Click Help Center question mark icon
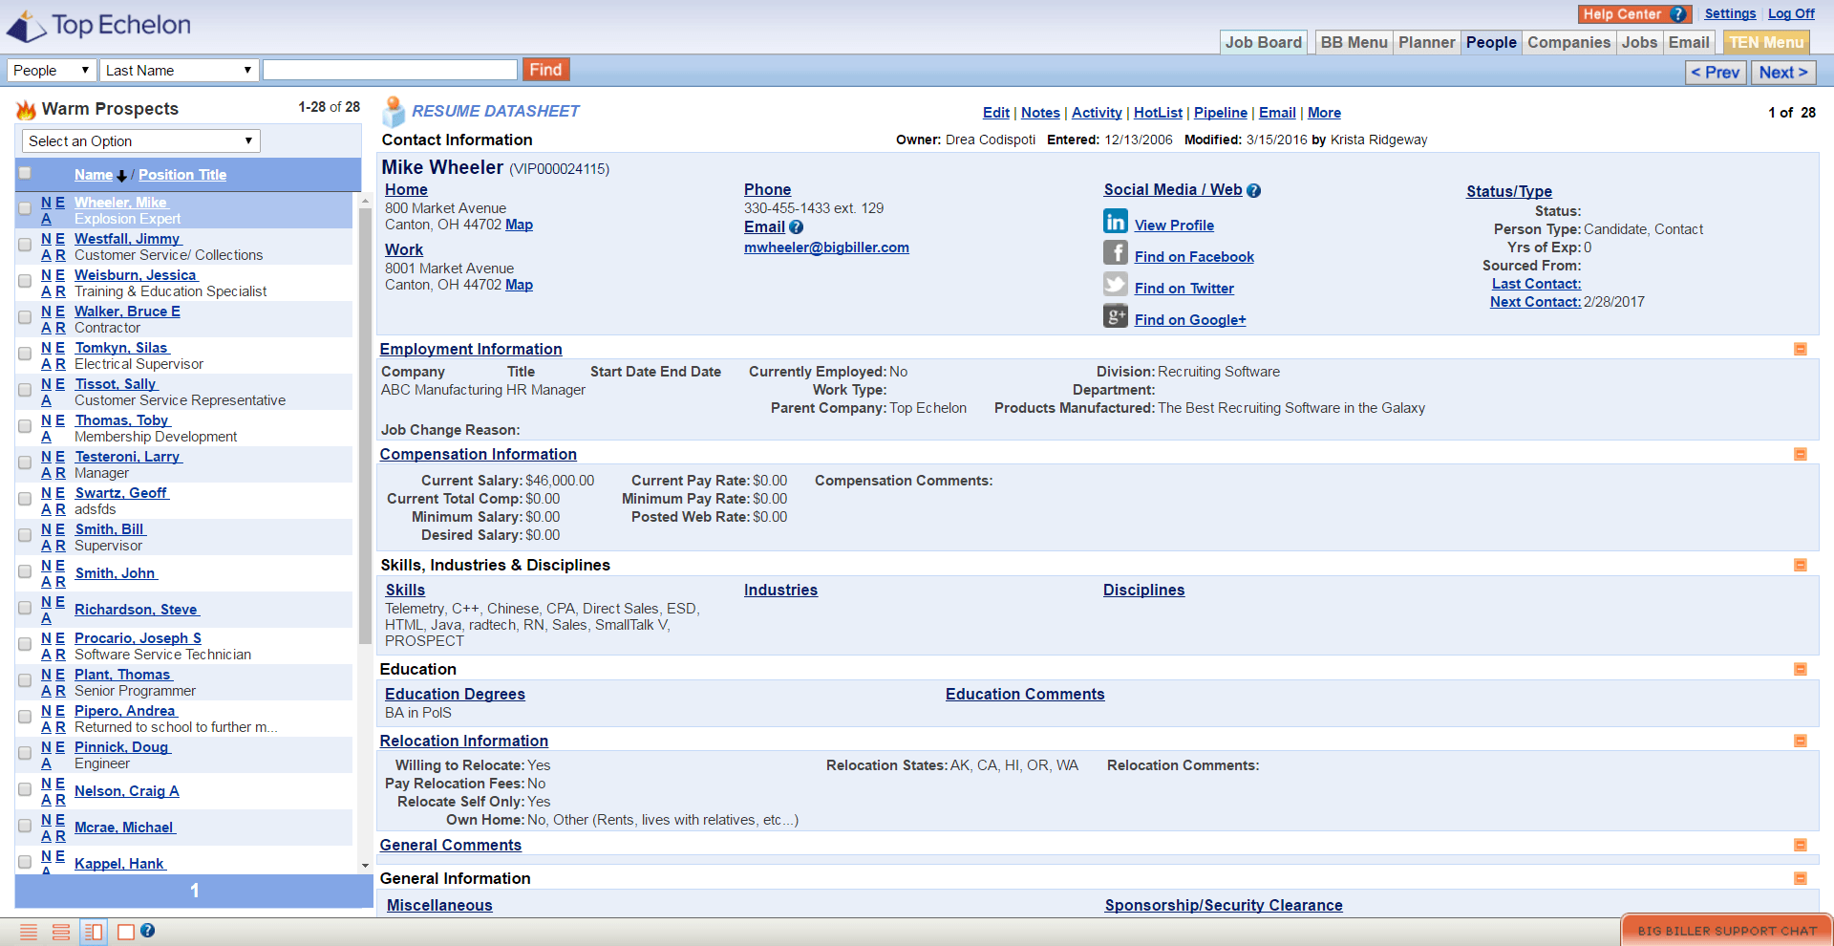The image size is (1834, 946). (1677, 14)
